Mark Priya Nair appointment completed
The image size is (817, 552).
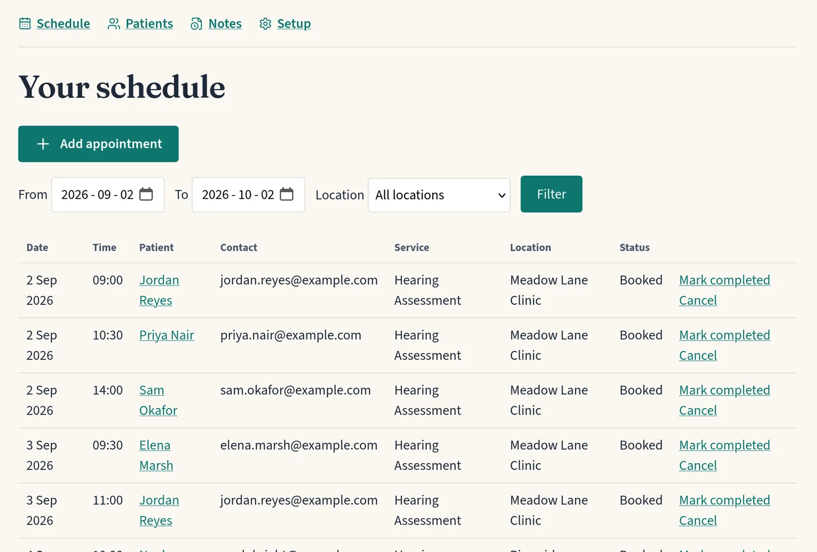point(724,336)
